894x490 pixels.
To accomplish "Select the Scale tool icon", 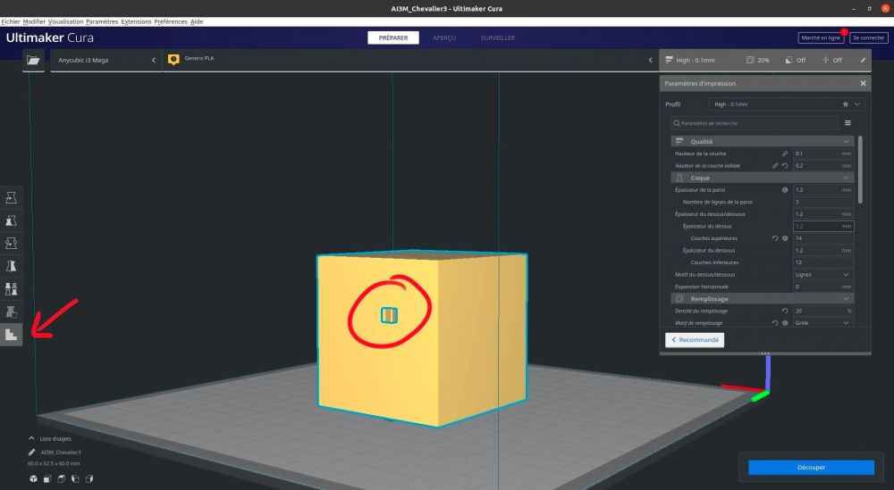I will click(x=11, y=220).
